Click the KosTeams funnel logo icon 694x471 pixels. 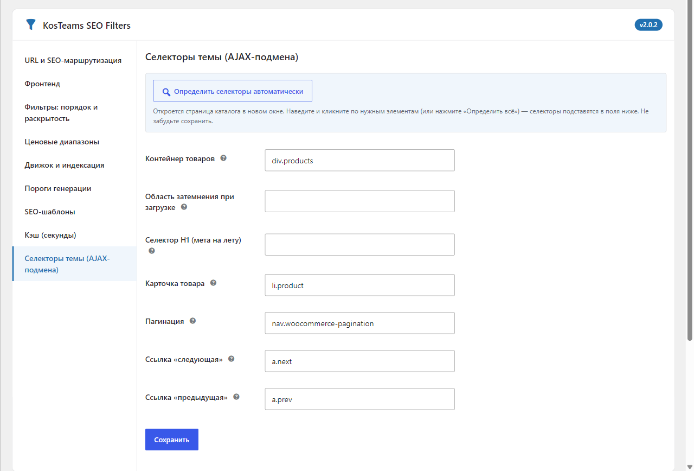pyautogui.click(x=31, y=25)
